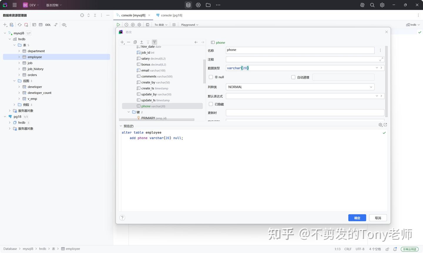Move the column up with the arrow icon
423x253 pixels.
[x=142, y=42]
